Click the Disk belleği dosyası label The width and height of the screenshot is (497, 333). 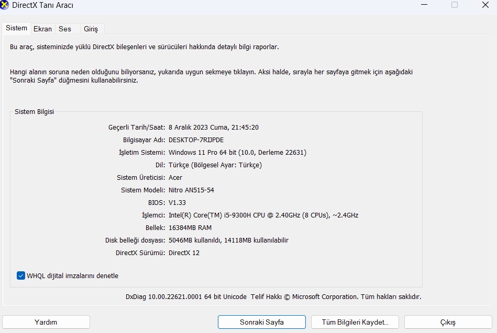click(135, 240)
